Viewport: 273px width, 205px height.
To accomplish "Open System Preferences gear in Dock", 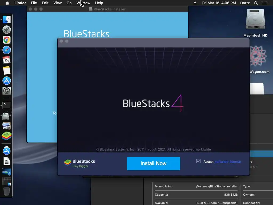I will [7, 91].
